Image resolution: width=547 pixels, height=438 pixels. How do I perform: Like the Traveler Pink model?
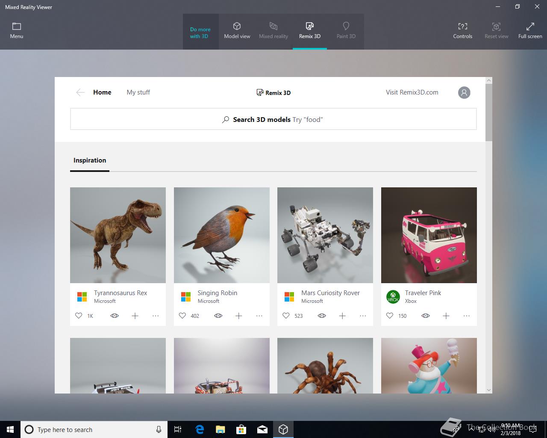[x=390, y=316]
